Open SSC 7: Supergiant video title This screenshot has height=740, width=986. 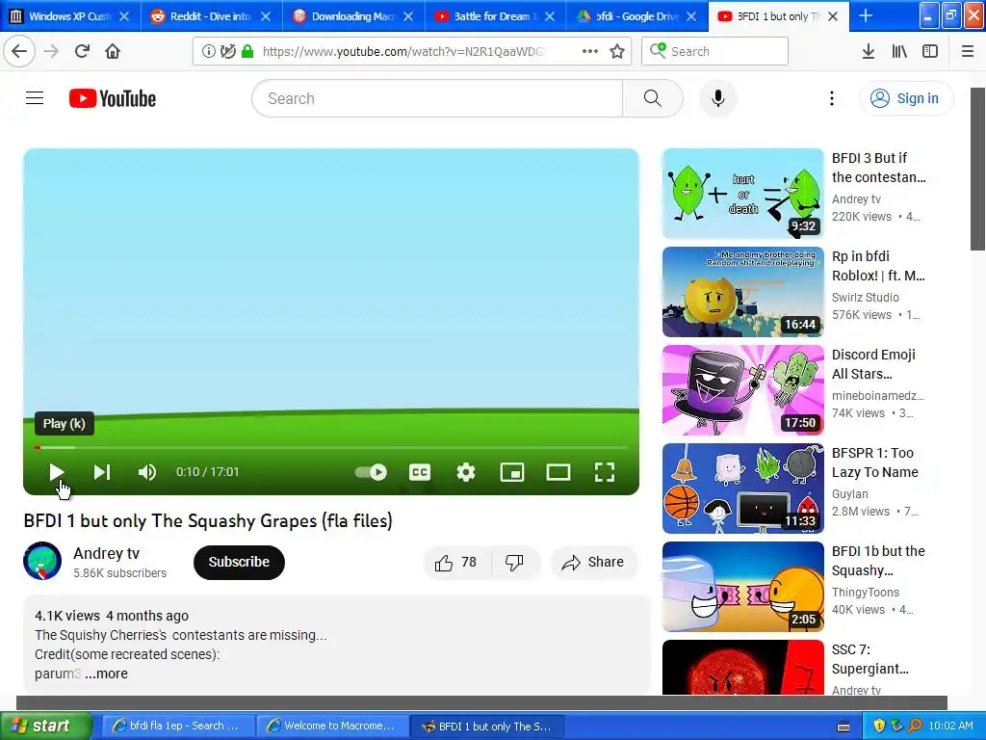tap(869, 659)
